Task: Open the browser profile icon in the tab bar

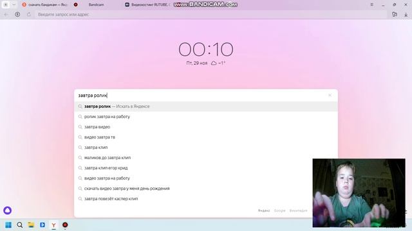Action: (x=6, y=4)
